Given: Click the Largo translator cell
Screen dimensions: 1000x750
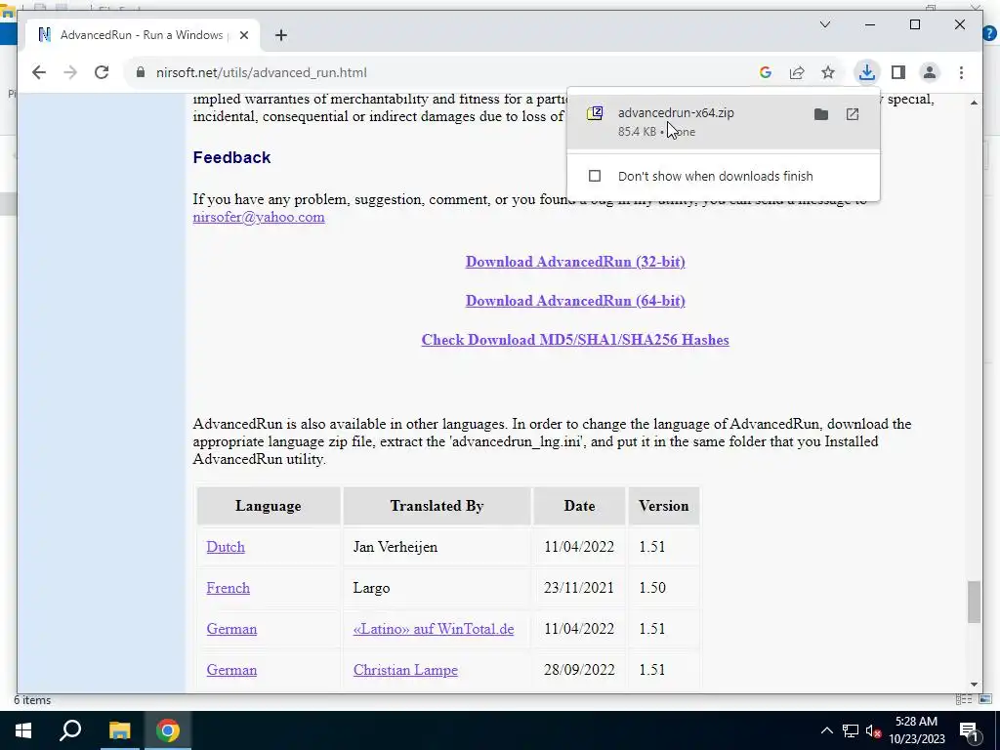Looking at the screenshot, I should [437, 587].
